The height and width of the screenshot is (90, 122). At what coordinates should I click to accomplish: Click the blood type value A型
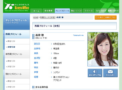[x=55, y=58]
